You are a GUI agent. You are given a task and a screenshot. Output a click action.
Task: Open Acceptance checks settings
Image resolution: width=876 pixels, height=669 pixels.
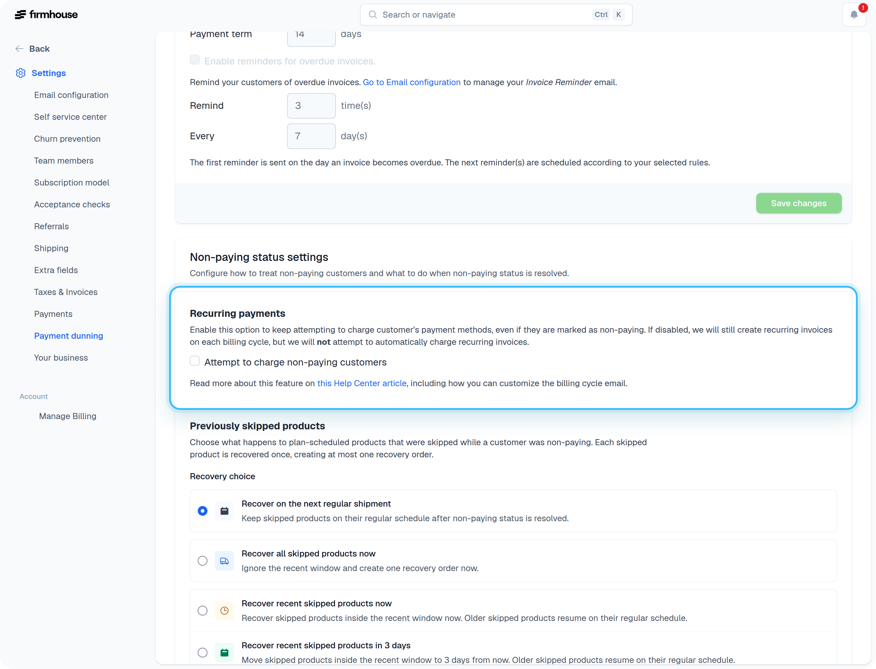click(x=72, y=204)
